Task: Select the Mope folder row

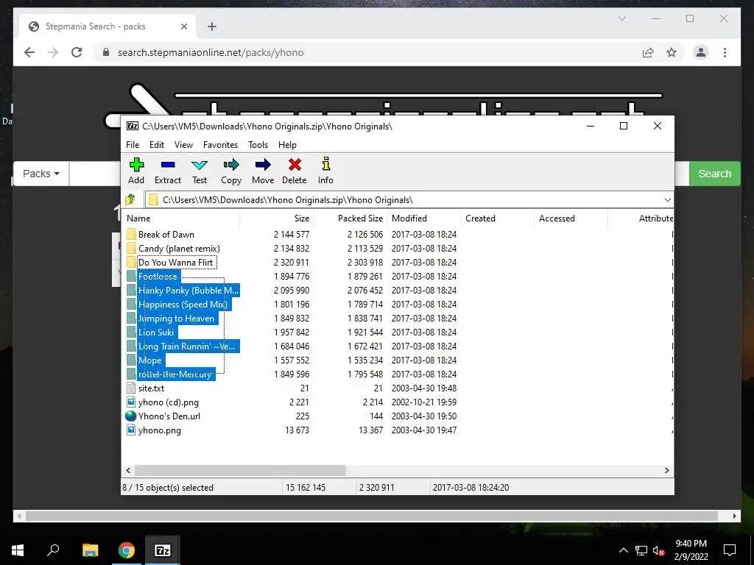Action: 150,360
